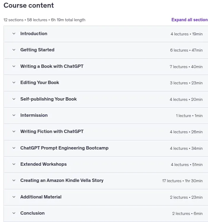Open the Introduction section title

point(34,34)
